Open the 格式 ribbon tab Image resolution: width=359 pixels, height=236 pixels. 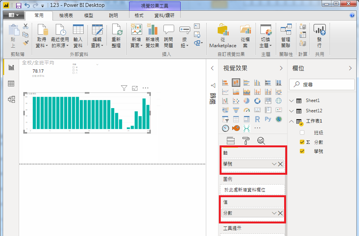(x=139, y=16)
